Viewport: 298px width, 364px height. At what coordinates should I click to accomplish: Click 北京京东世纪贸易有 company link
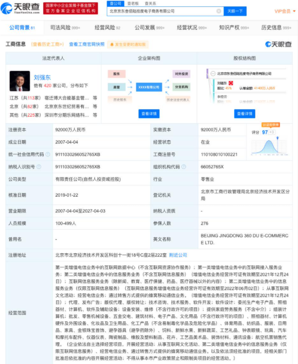pyautogui.click(x=67, y=106)
